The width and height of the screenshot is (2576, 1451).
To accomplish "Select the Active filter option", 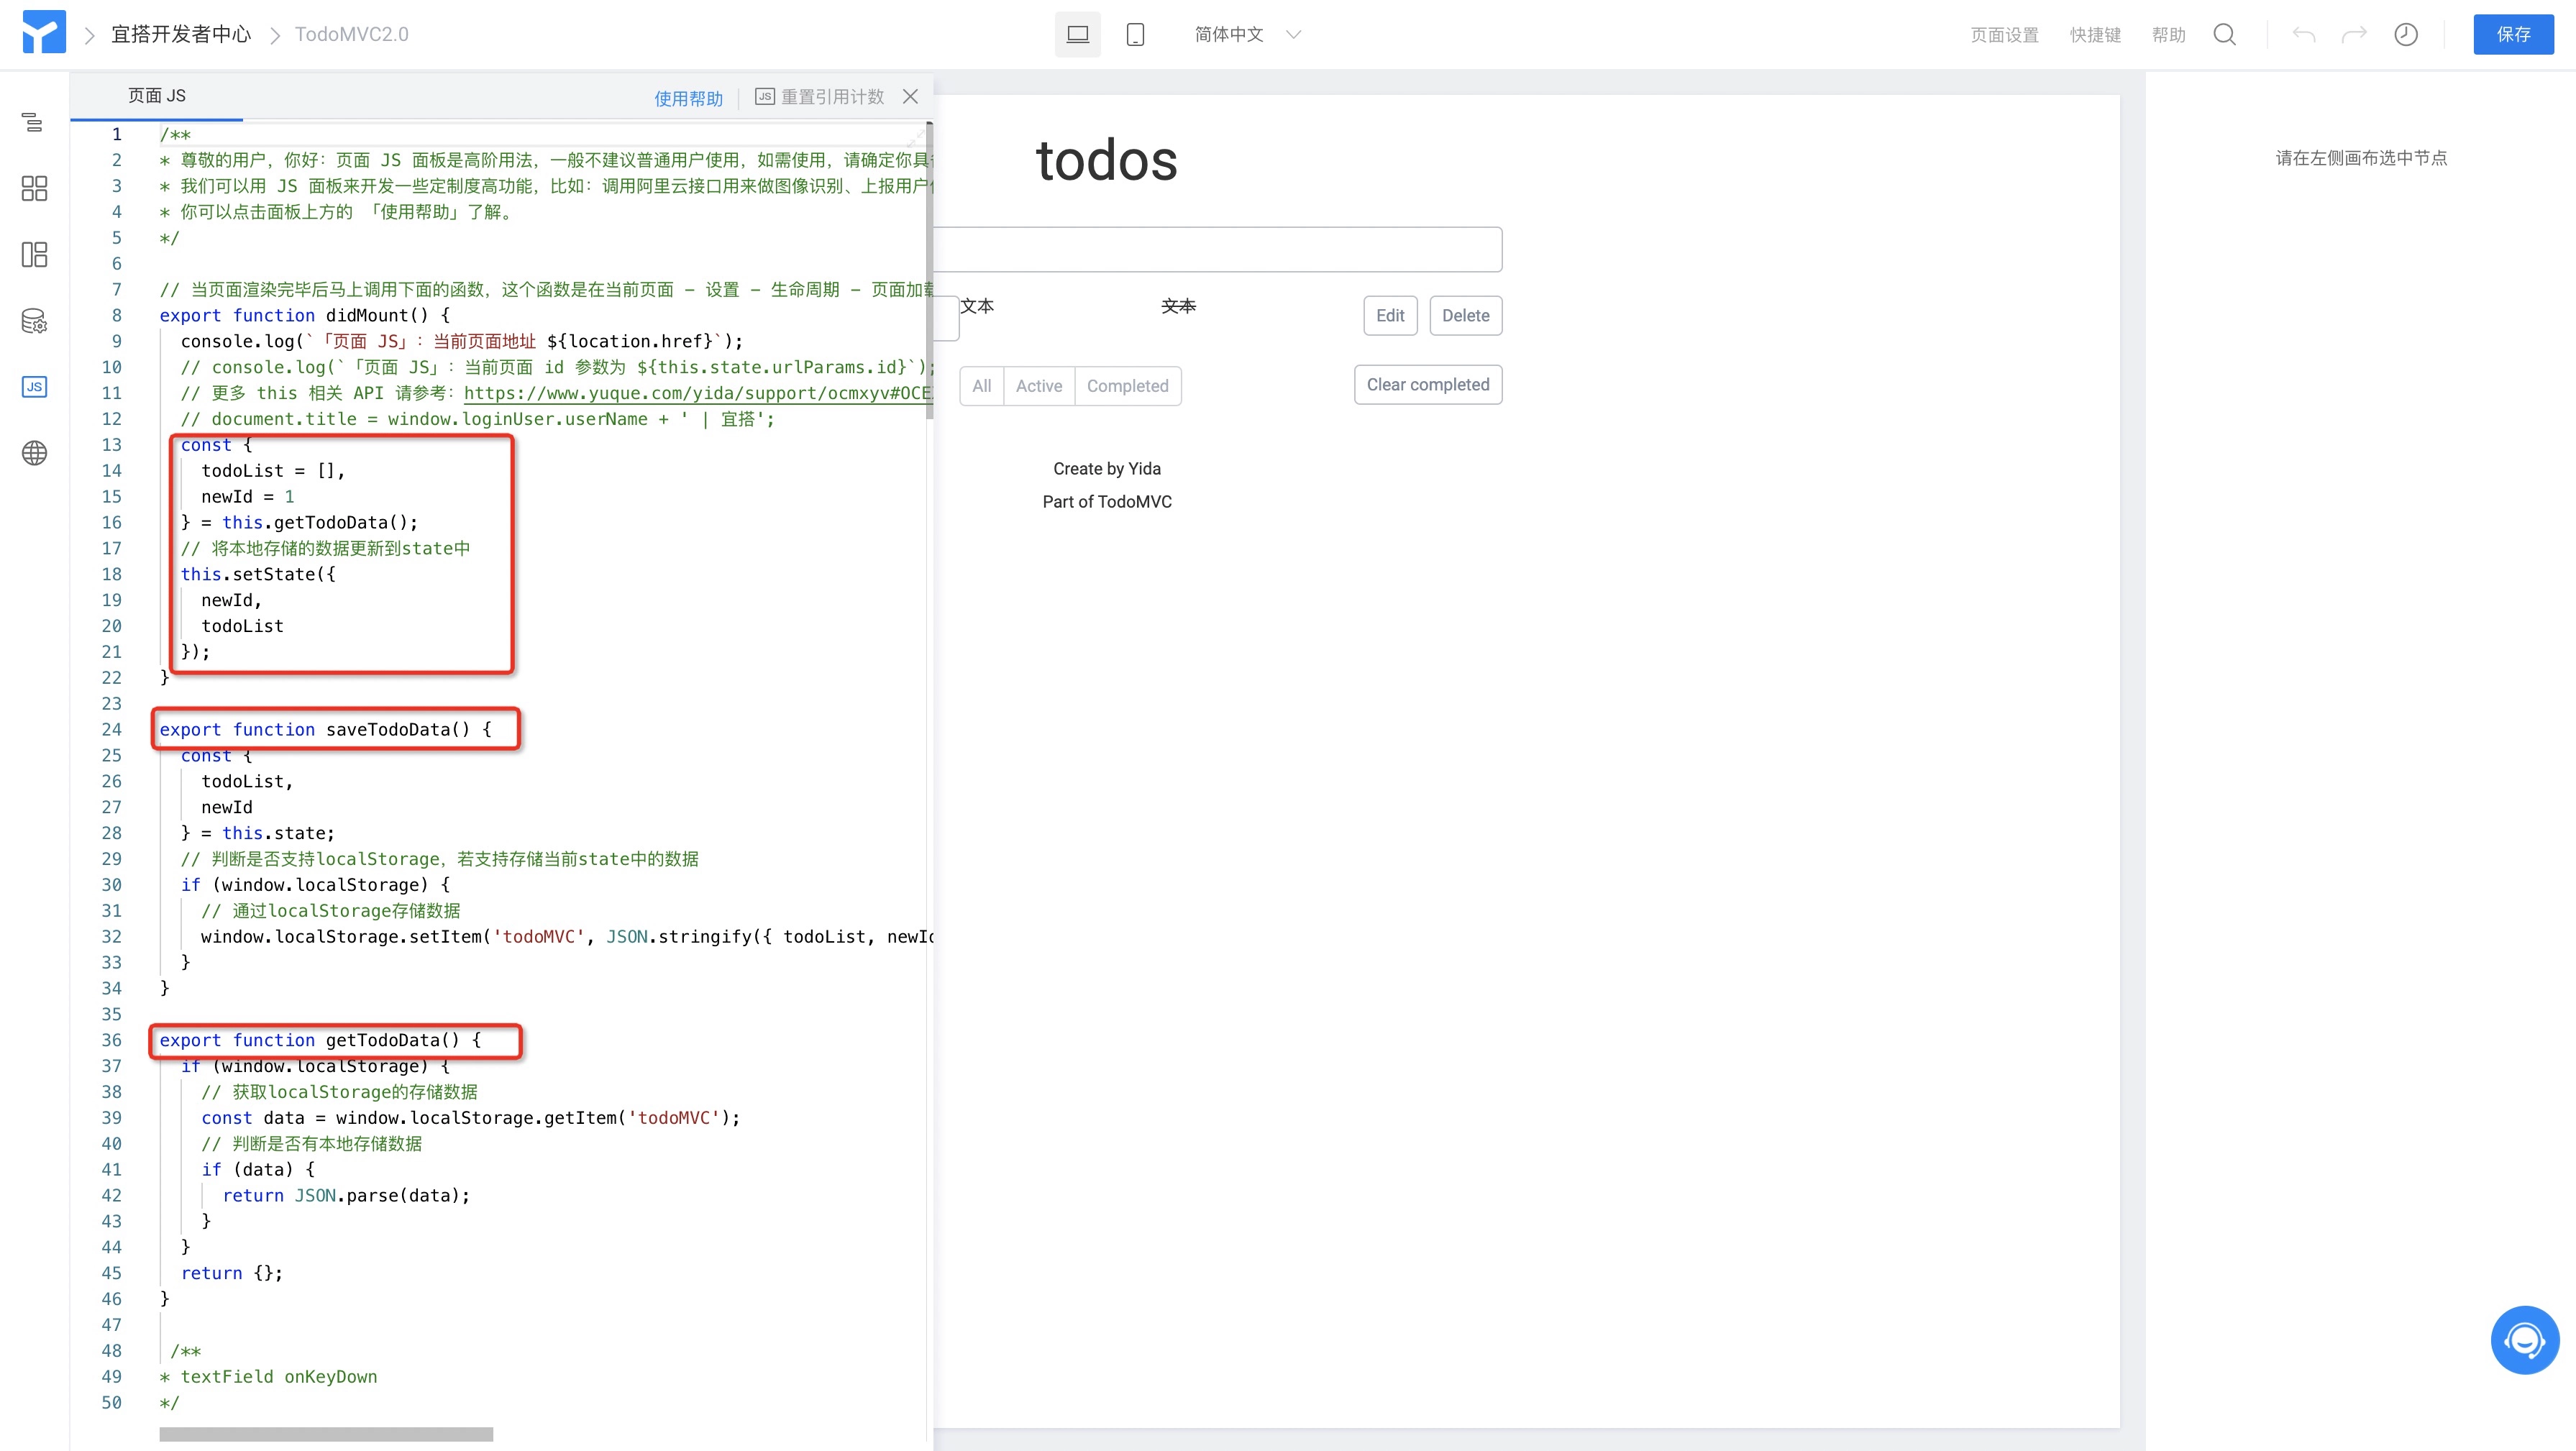I will point(1038,386).
